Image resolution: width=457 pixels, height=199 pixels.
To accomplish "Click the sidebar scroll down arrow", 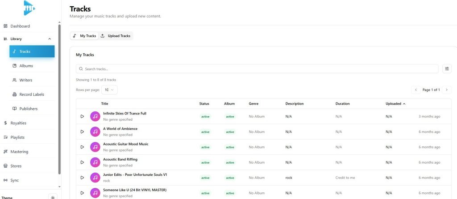I will coord(59,187).
